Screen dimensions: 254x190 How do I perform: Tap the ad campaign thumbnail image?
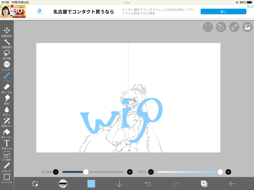coord(13,11)
